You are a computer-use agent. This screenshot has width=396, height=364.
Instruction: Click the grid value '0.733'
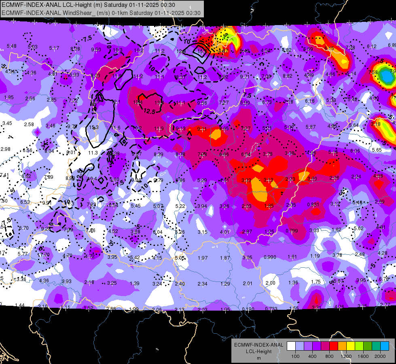(x=271, y=309)
